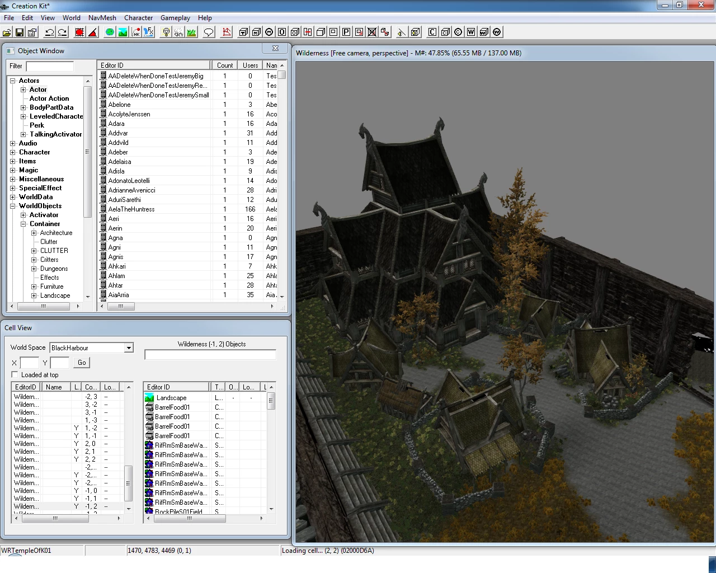Screen dimensions: 716x573
Task: Click the Open file toolbar icon
Action: (x=7, y=32)
